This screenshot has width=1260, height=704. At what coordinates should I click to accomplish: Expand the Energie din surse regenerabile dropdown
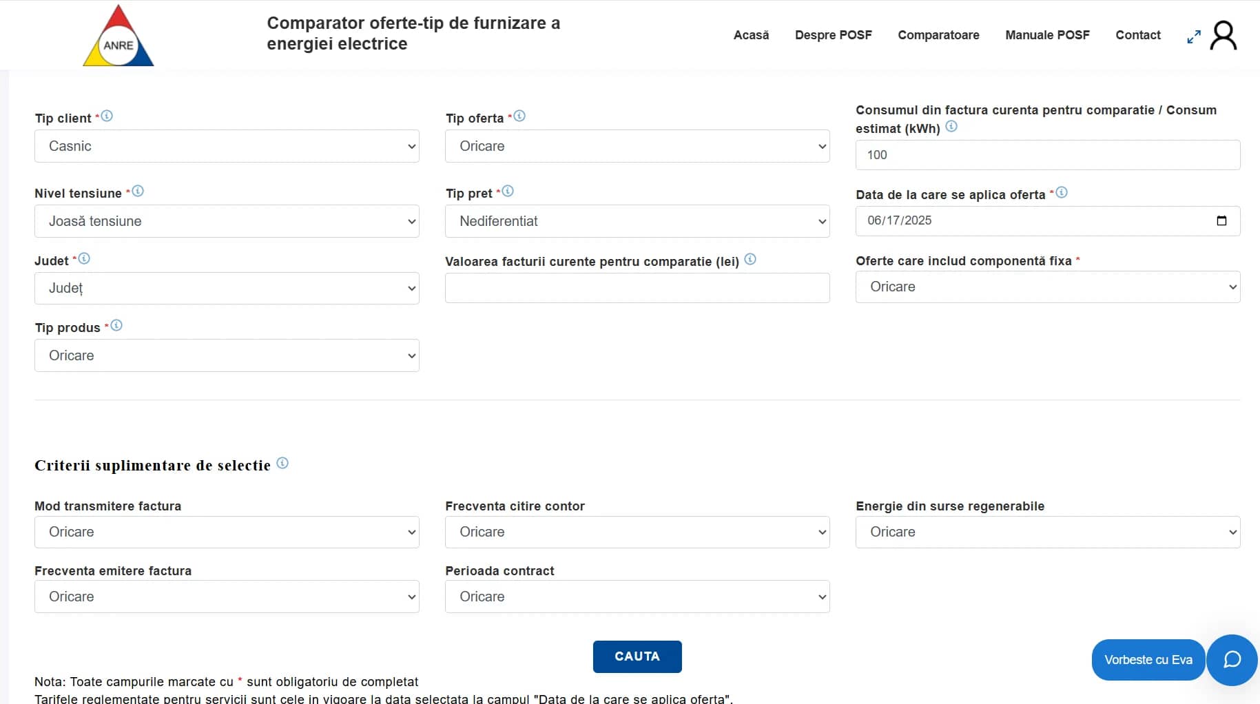tap(1048, 532)
